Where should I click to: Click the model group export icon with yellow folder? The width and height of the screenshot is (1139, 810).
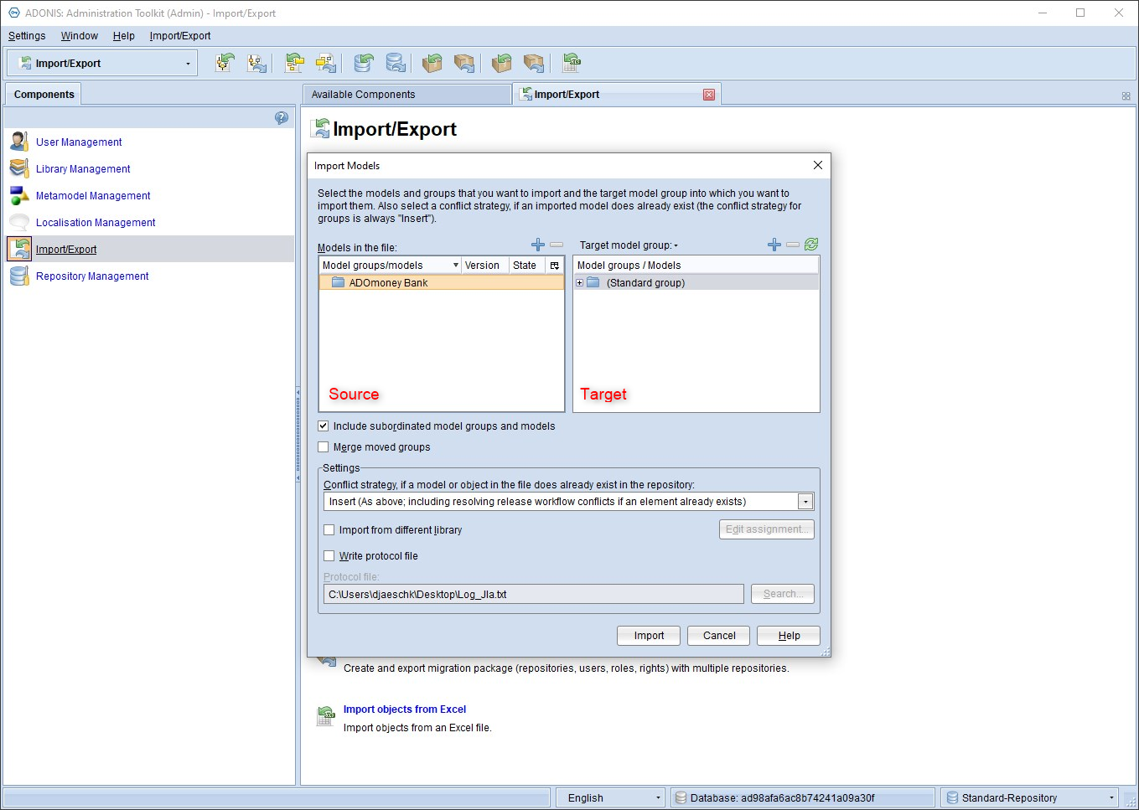(326, 63)
